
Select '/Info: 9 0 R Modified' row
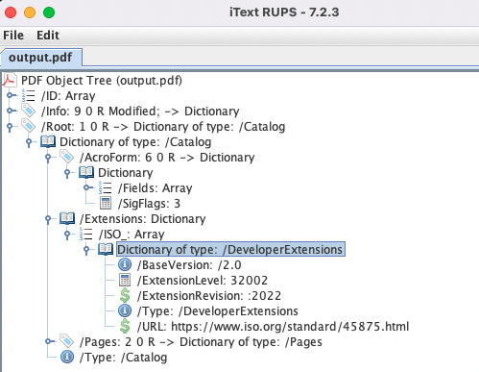coord(140,112)
